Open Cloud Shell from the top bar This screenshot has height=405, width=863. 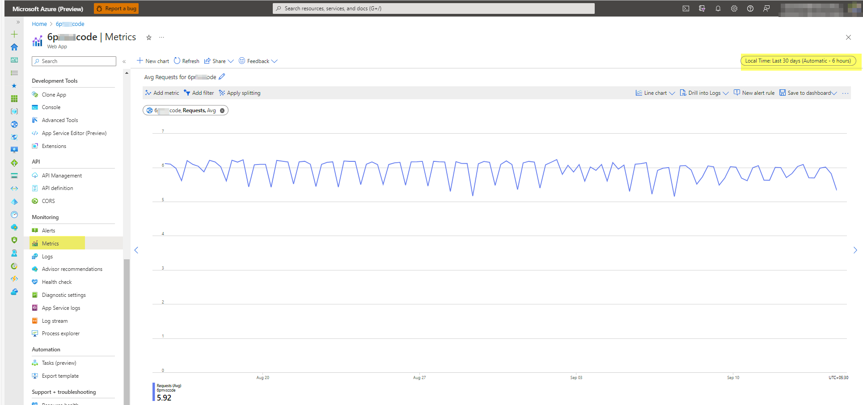[685, 8]
